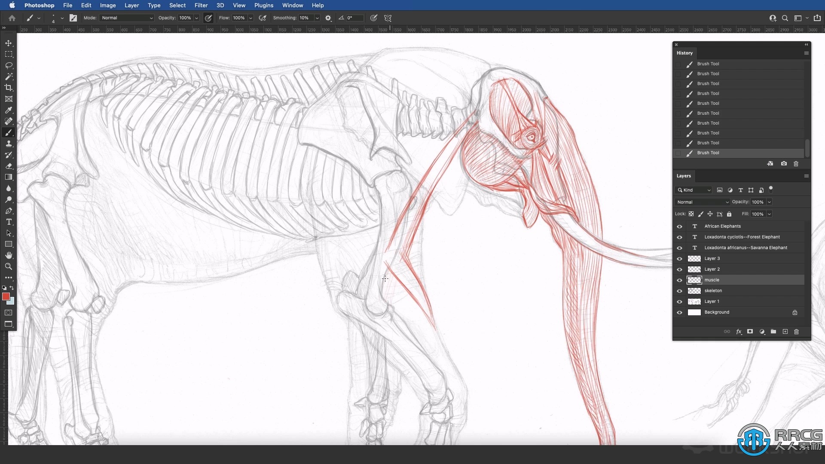Screen dimensions: 825x464
Task: Hide the African Elephants text layer
Action: [679, 226]
